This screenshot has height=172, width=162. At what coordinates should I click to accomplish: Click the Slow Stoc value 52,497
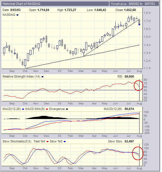(129, 141)
